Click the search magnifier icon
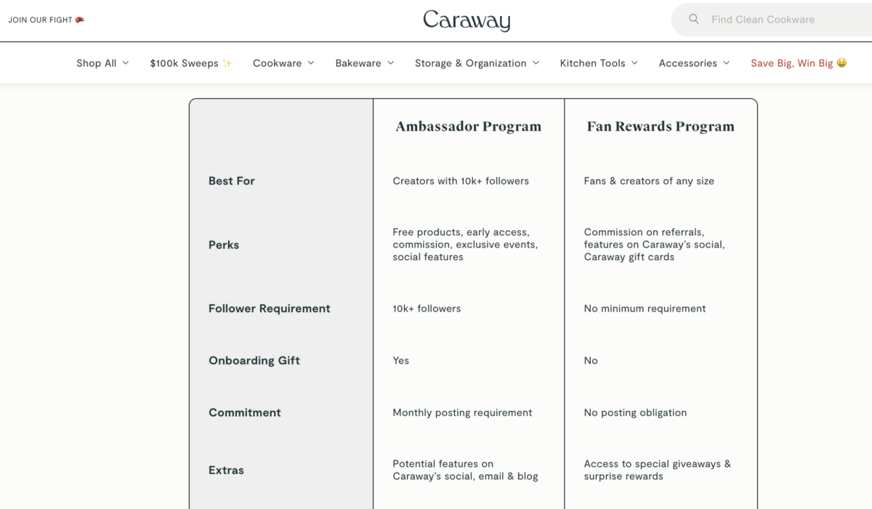This screenshot has width=872, height=509. [694, 20]
